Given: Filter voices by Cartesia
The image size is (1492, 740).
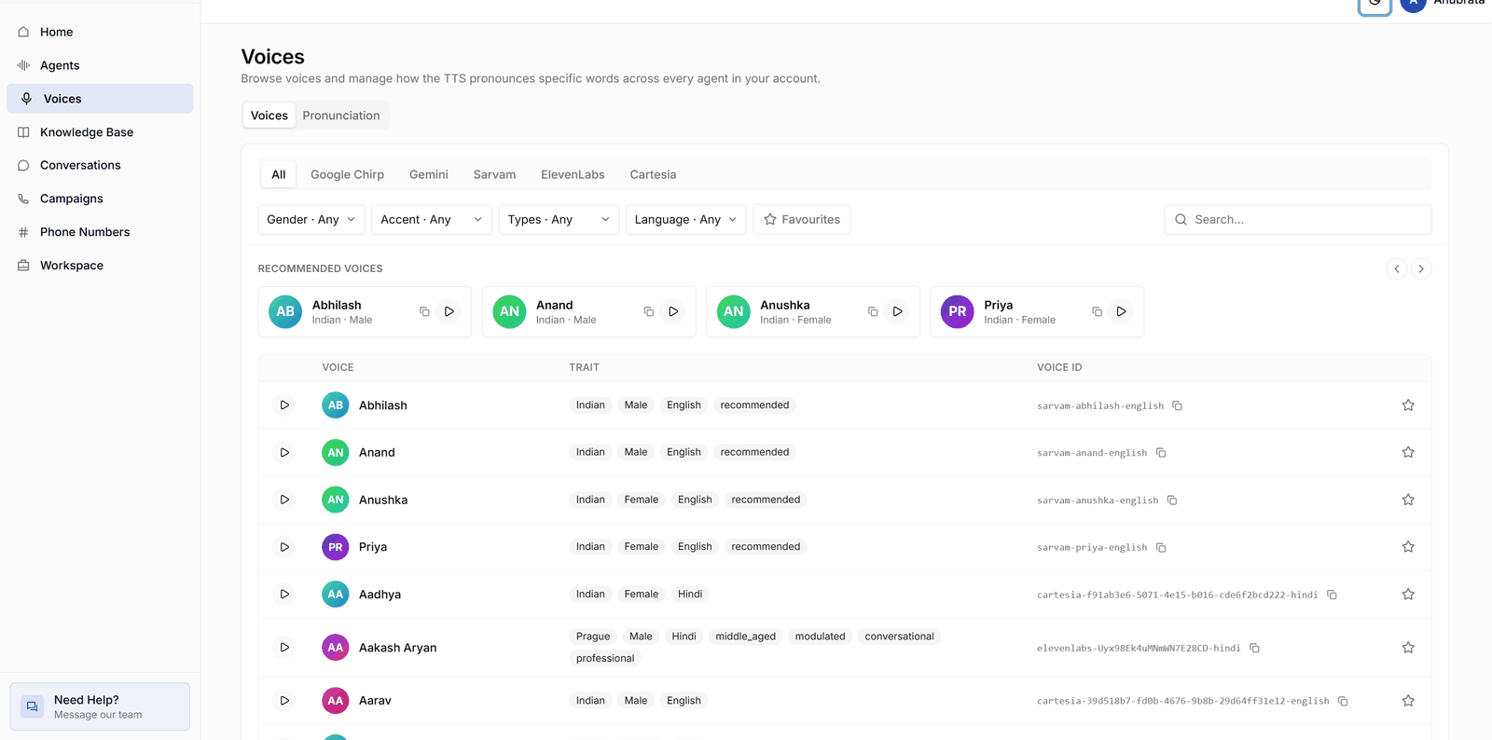Looking at the screenshot, I should coord(653,174).
